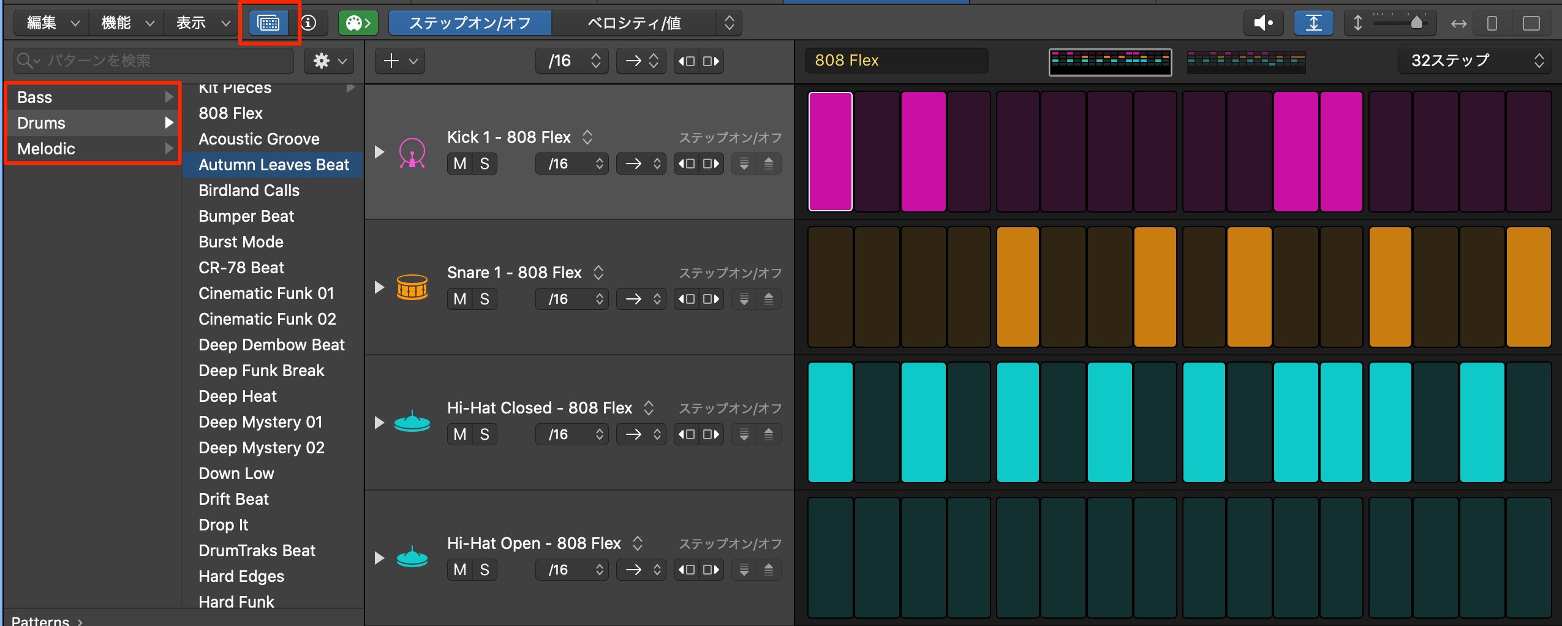This screenshot has height=626, width=1562.
Task: Click the horizontal zoom arrows icon
Action: (x=1458, y=23)
